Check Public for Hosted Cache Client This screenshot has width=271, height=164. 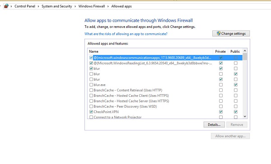coord(236,96)
